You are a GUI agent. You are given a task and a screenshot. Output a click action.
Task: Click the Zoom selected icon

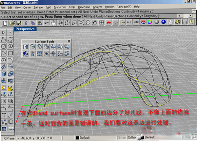point(88,23)
